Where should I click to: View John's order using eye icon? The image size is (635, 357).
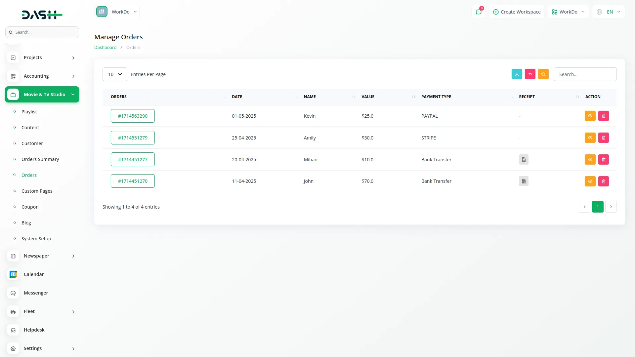(x=590, y=181)
